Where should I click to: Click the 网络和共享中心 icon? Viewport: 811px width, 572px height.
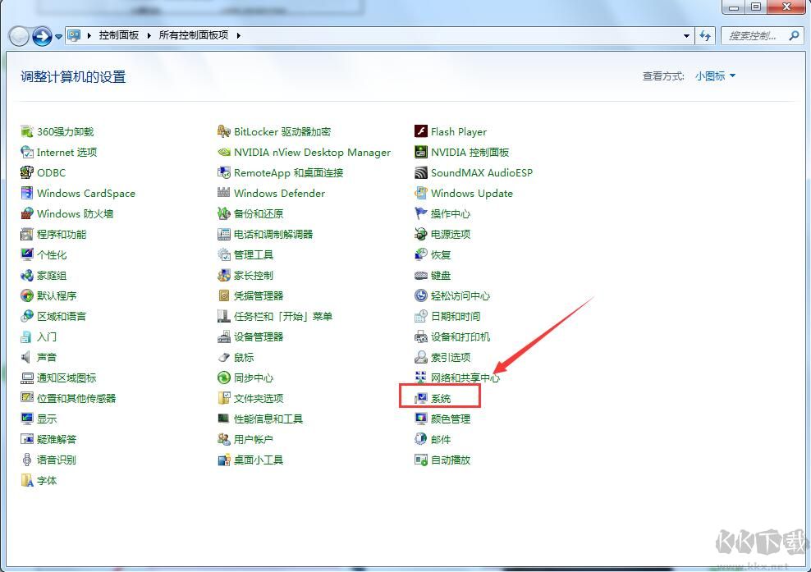coord(421,378)
